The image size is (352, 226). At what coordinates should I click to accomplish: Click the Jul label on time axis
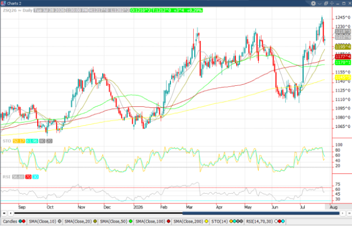point(303,207)
